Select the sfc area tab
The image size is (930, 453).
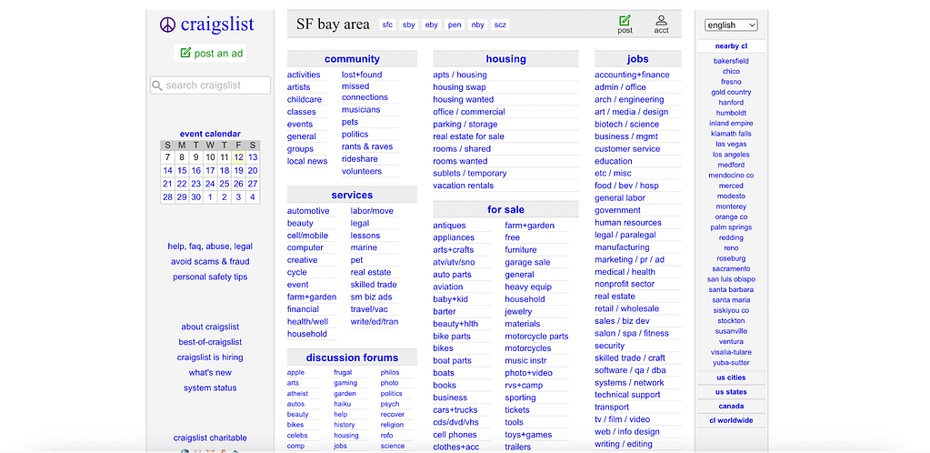tap(387, 25)
